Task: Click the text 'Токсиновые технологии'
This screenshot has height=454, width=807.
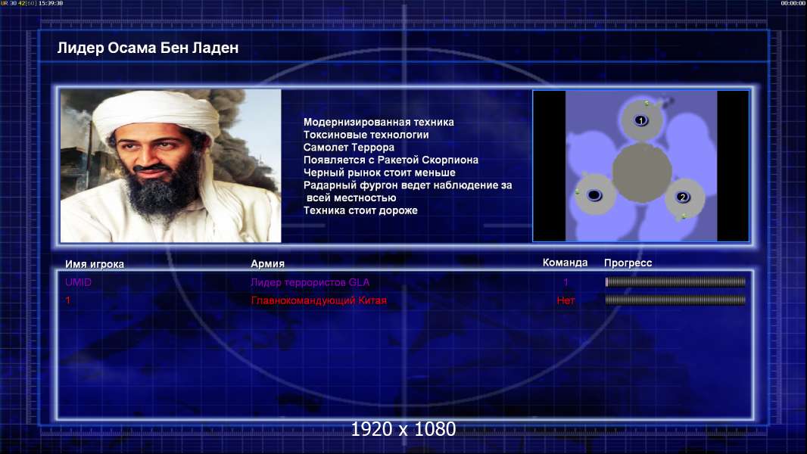Action: click(366, 135)
